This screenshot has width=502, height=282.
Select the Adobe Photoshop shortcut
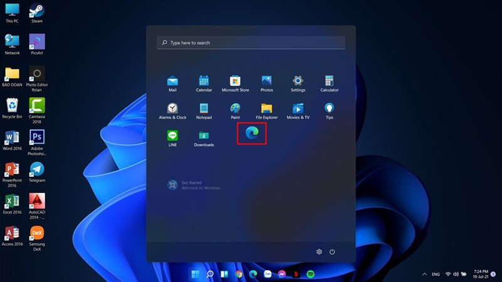click(x=37, y=143)
